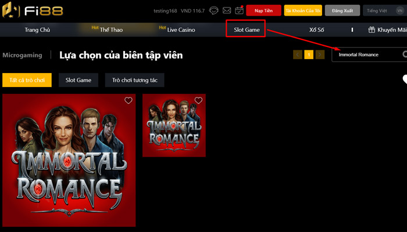Image resolution: width=407 pixels, height=232 pixels.
Task: Click the Microgaming provider label
Action: [22, 55]
